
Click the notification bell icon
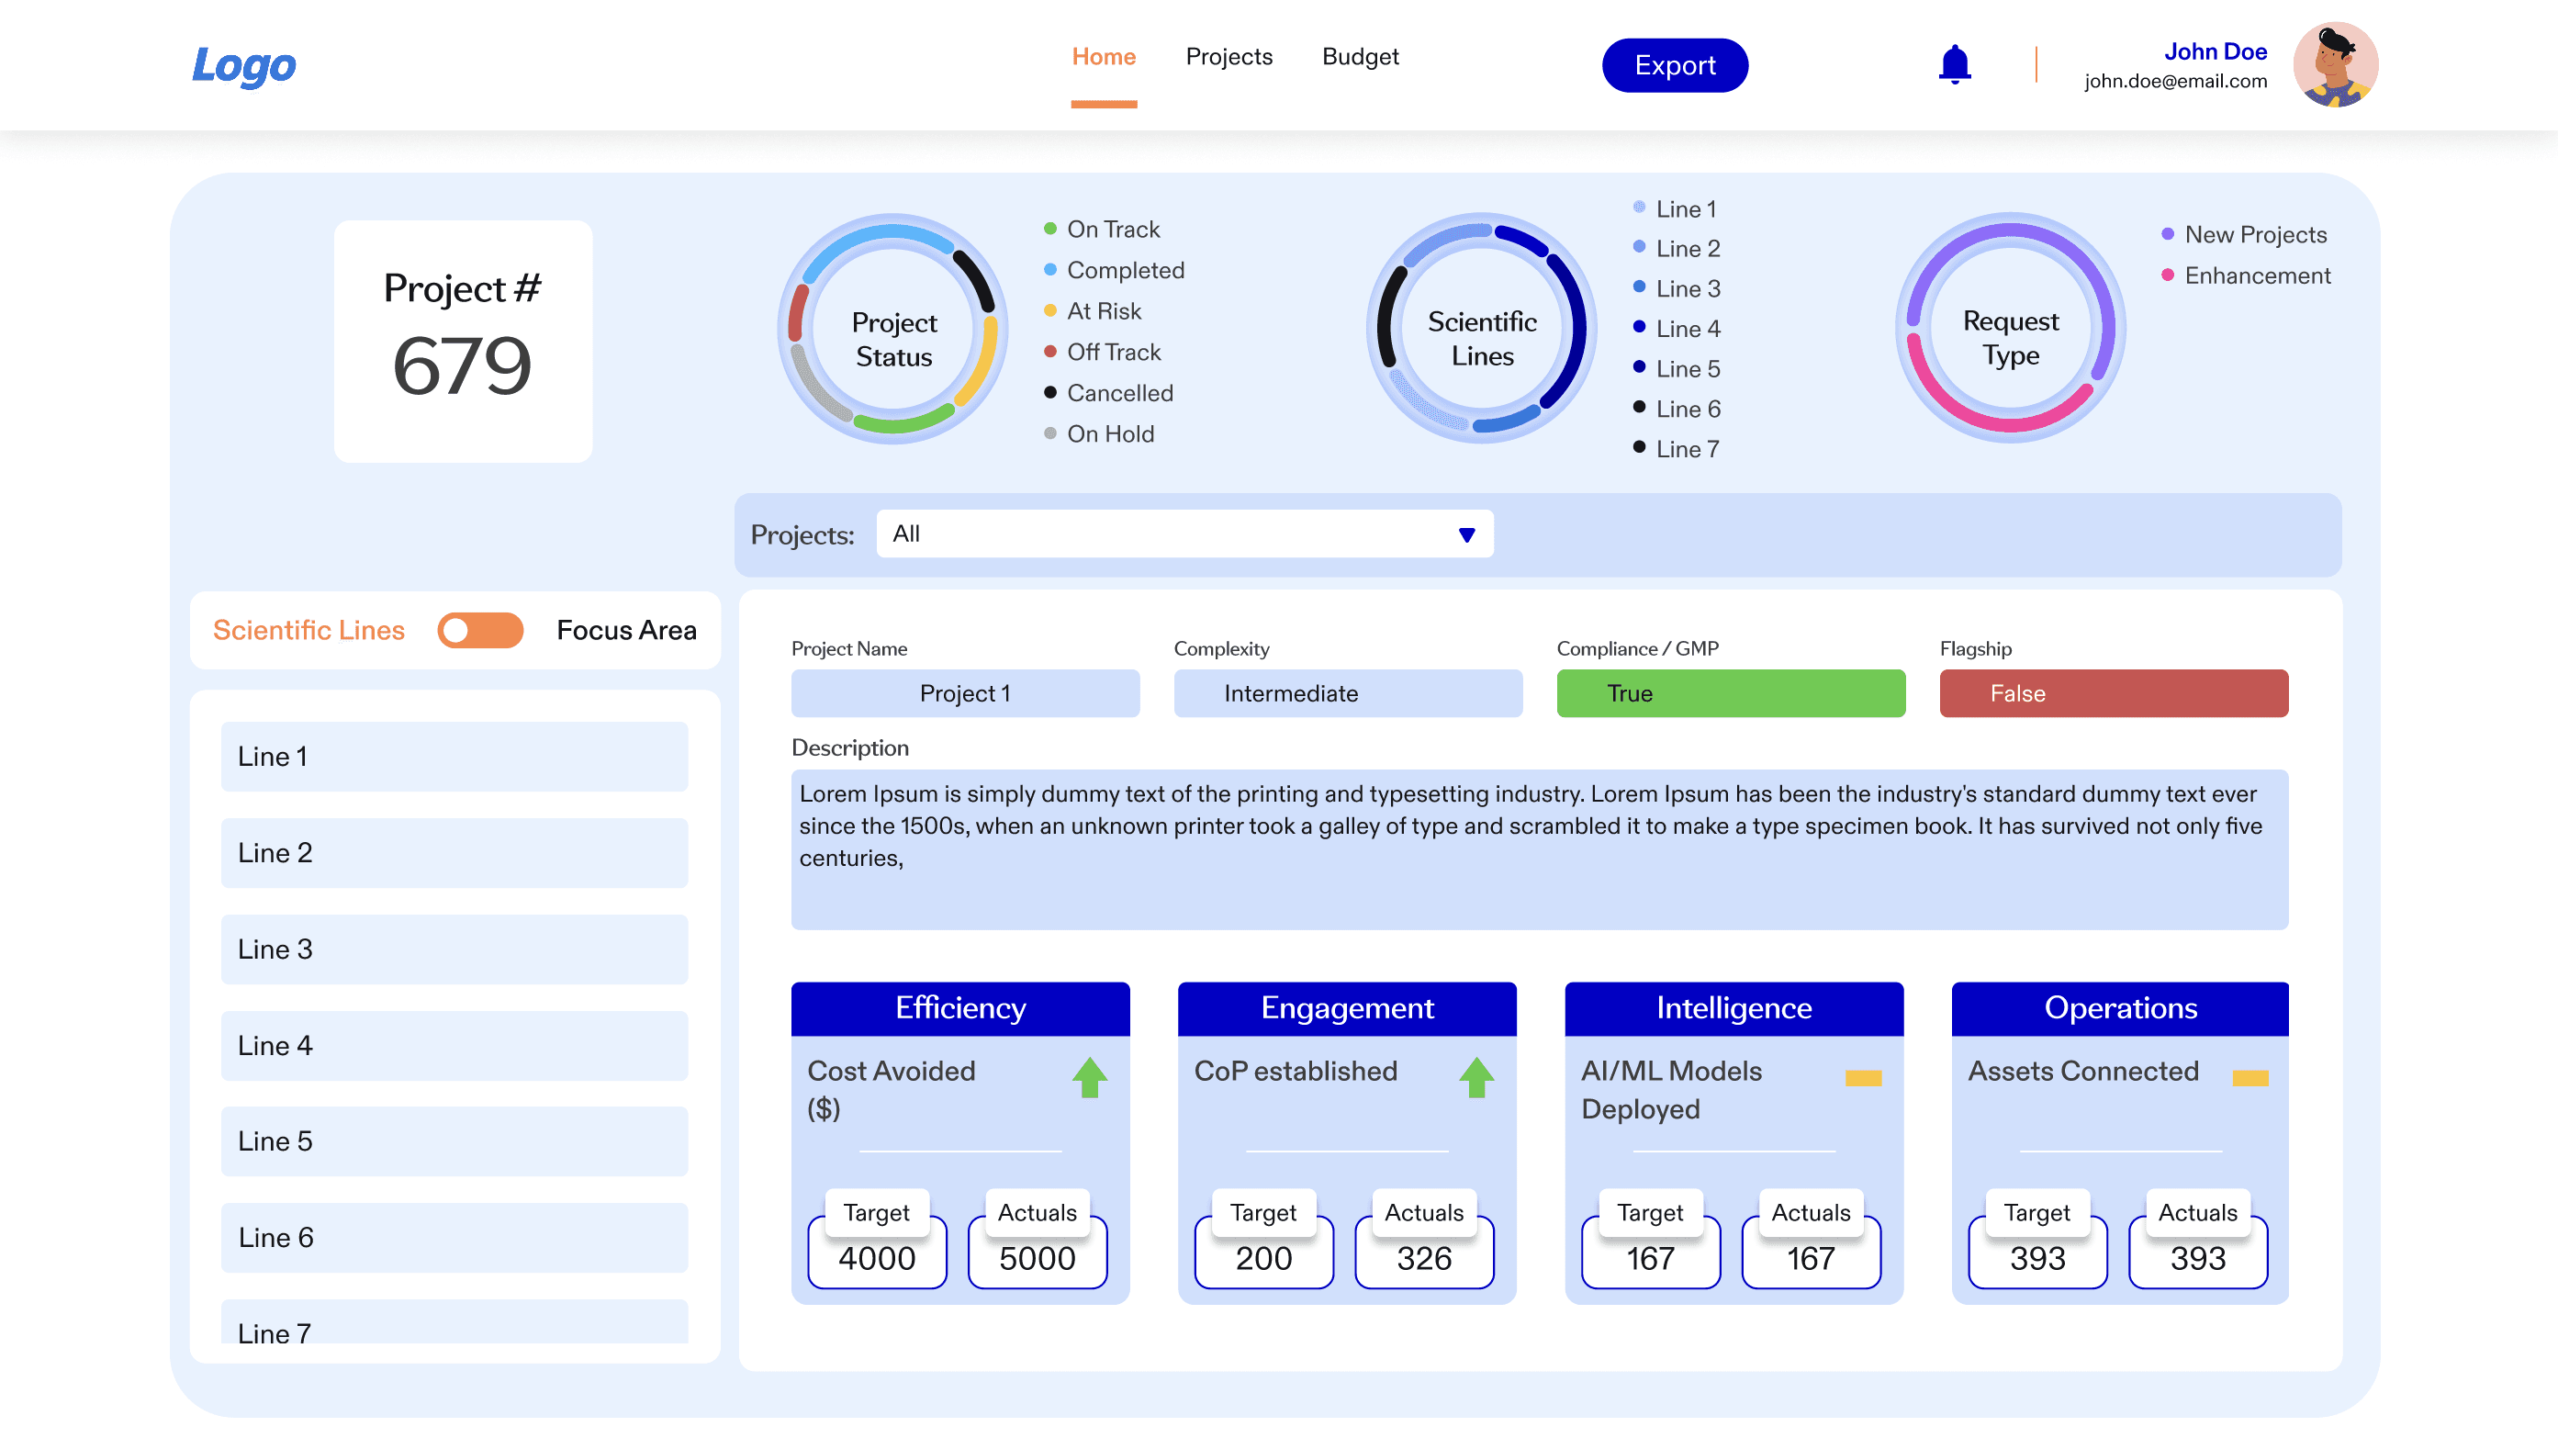point(1954,64)
